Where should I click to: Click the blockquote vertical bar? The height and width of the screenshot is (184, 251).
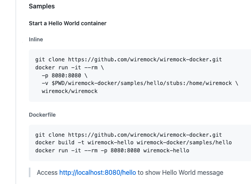tap(30, 172)
